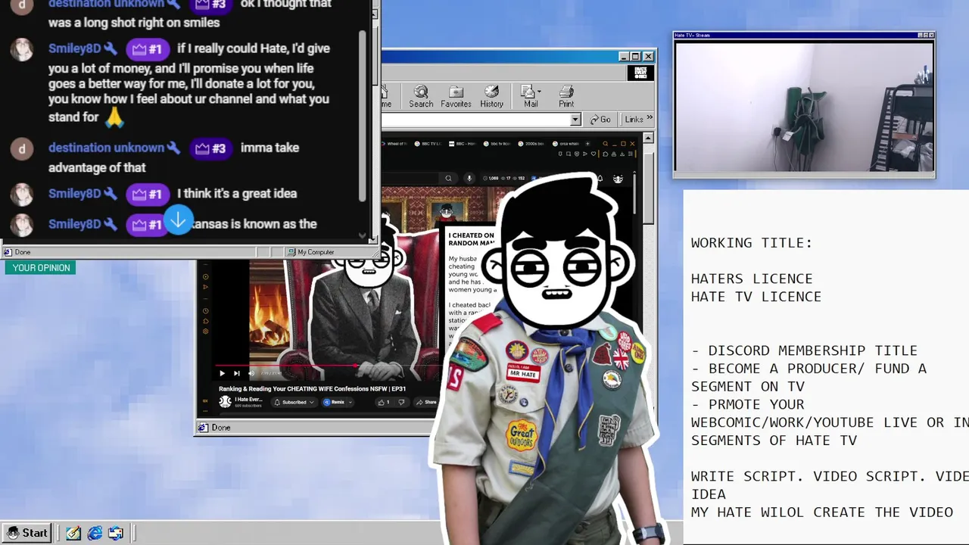This screenshot has height=545, width=969.
Task: Open the YouTube account avatar
Action: 618,179
